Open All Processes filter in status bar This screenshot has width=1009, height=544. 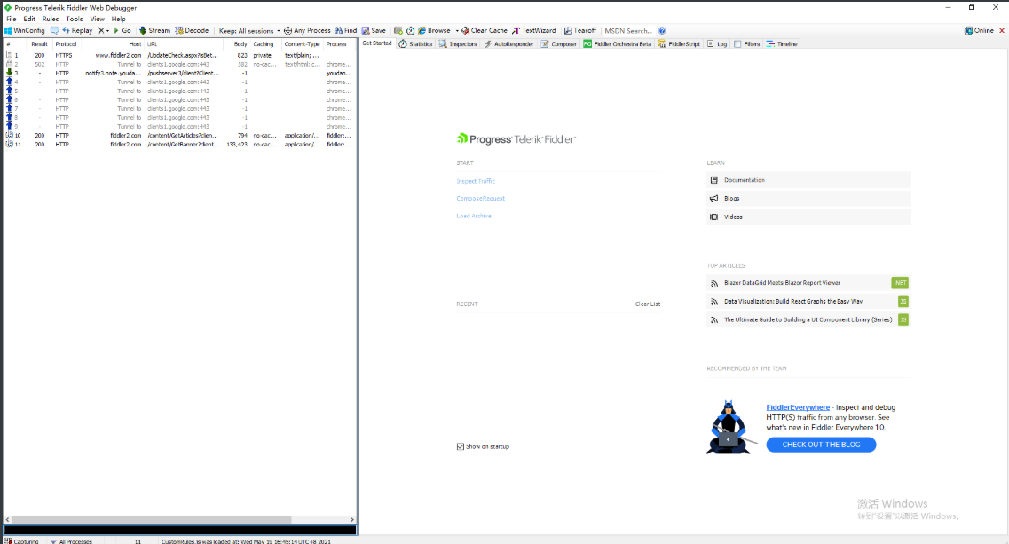pos(72,540)
